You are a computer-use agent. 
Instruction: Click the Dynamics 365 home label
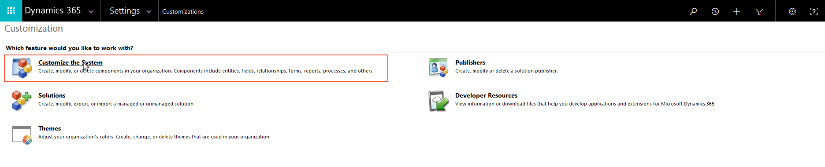point(53,11)
